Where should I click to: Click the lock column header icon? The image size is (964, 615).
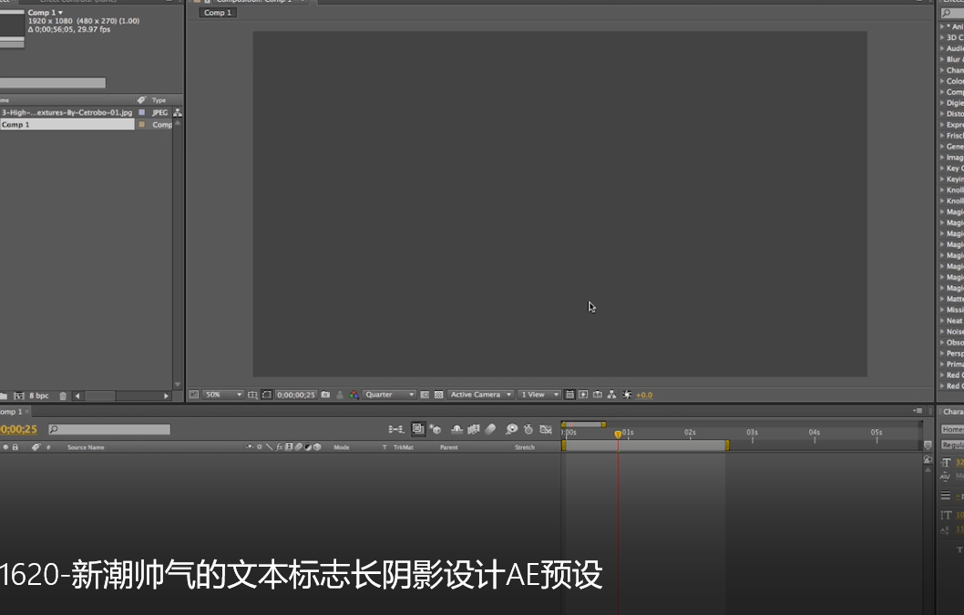tap(15, 447)
